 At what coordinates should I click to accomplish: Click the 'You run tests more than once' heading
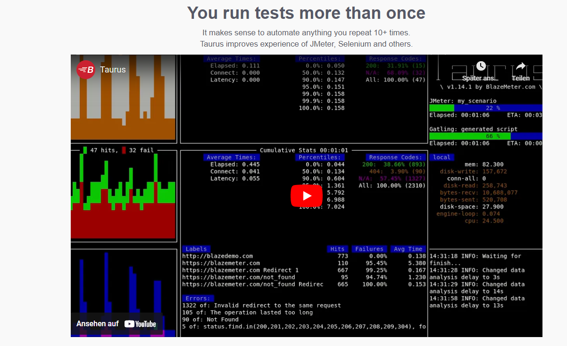pos(306,13)
